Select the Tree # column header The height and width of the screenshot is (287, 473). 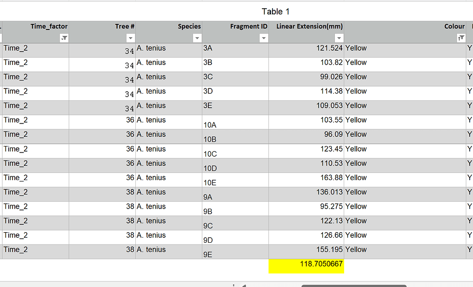(124, 26)
